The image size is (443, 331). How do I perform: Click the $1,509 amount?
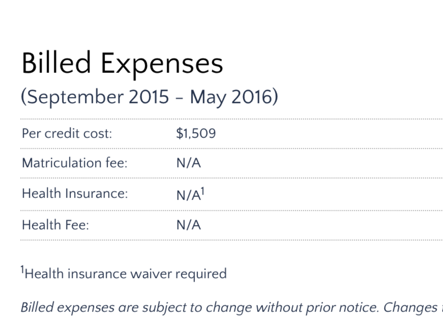tap(195, 133)
